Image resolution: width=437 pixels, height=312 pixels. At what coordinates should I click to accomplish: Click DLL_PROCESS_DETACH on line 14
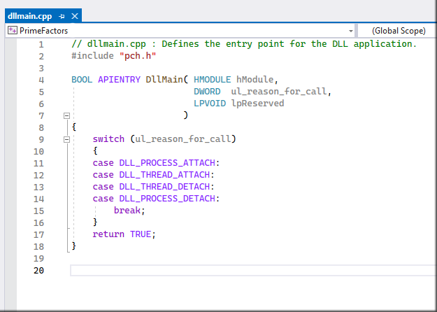(167, 199)
